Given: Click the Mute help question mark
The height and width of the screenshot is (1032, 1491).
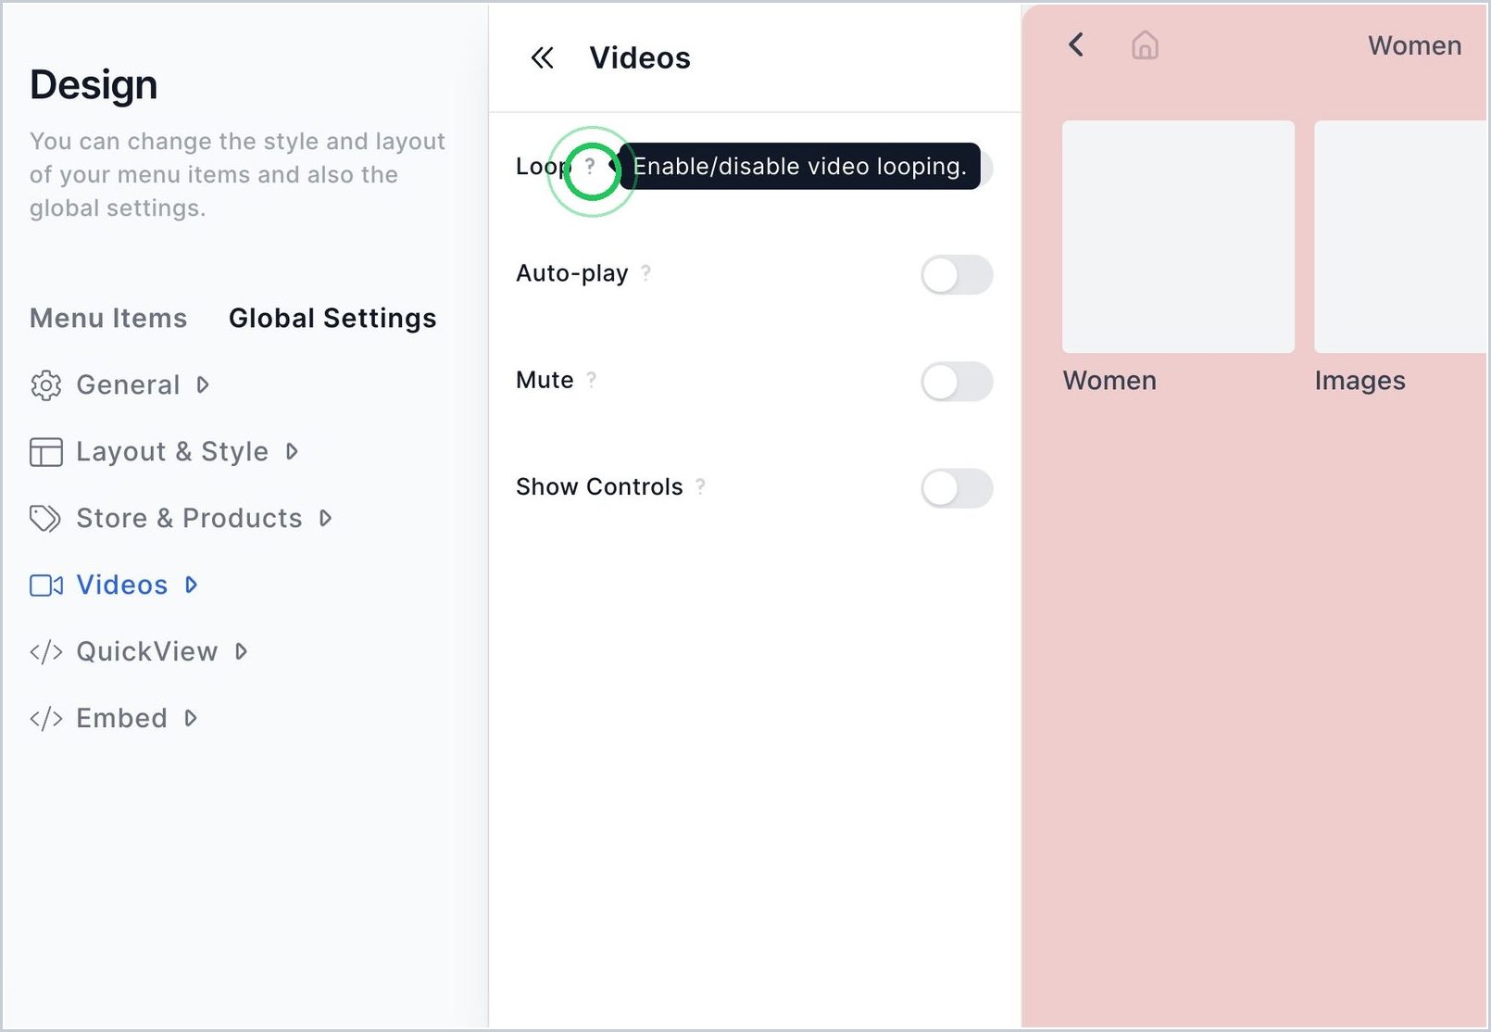Looking at the screenshot, I should (591, 380).
